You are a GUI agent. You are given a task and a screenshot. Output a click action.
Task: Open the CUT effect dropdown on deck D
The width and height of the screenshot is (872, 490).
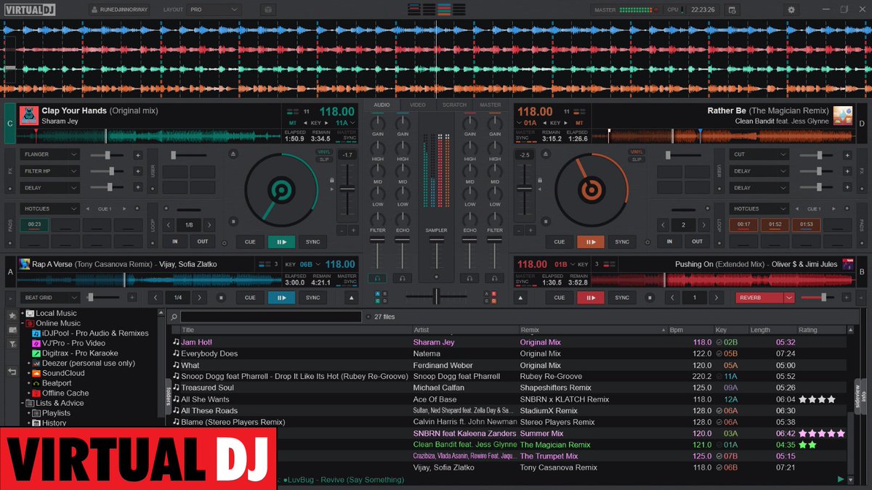tap(759, 155)
